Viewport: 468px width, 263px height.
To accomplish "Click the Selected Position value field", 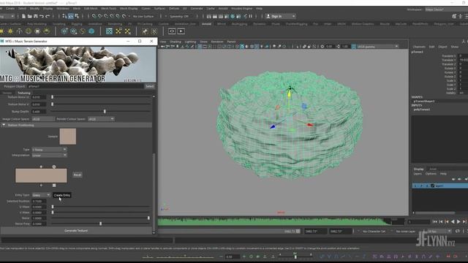I will pos(39,202).
